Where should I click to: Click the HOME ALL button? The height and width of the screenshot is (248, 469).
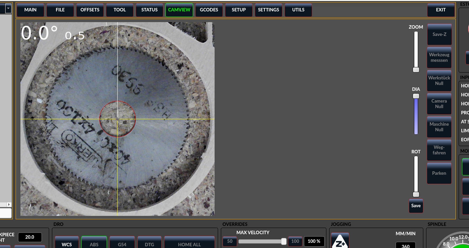pyautogui.click(x=189, y=243)
